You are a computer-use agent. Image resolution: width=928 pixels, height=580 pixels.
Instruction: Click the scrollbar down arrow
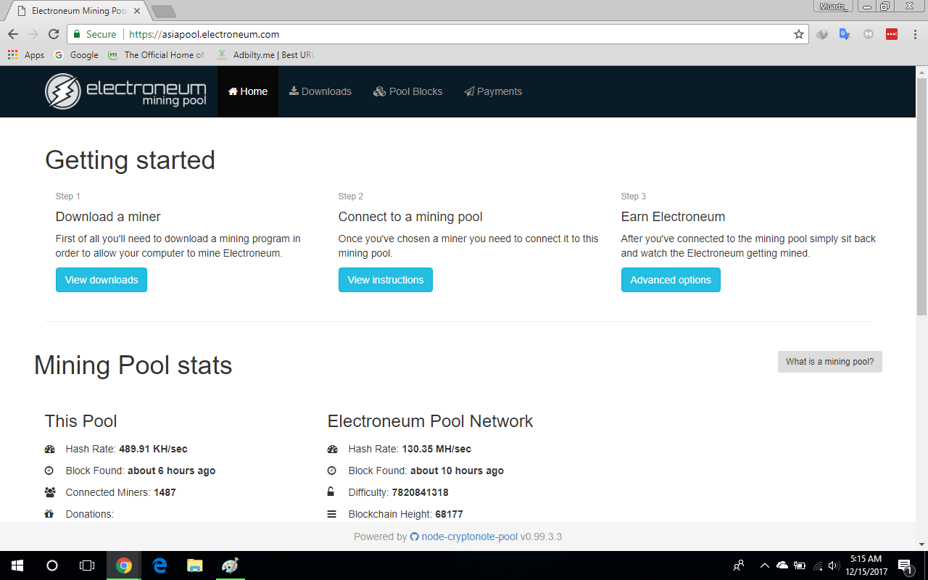[921, 544]
